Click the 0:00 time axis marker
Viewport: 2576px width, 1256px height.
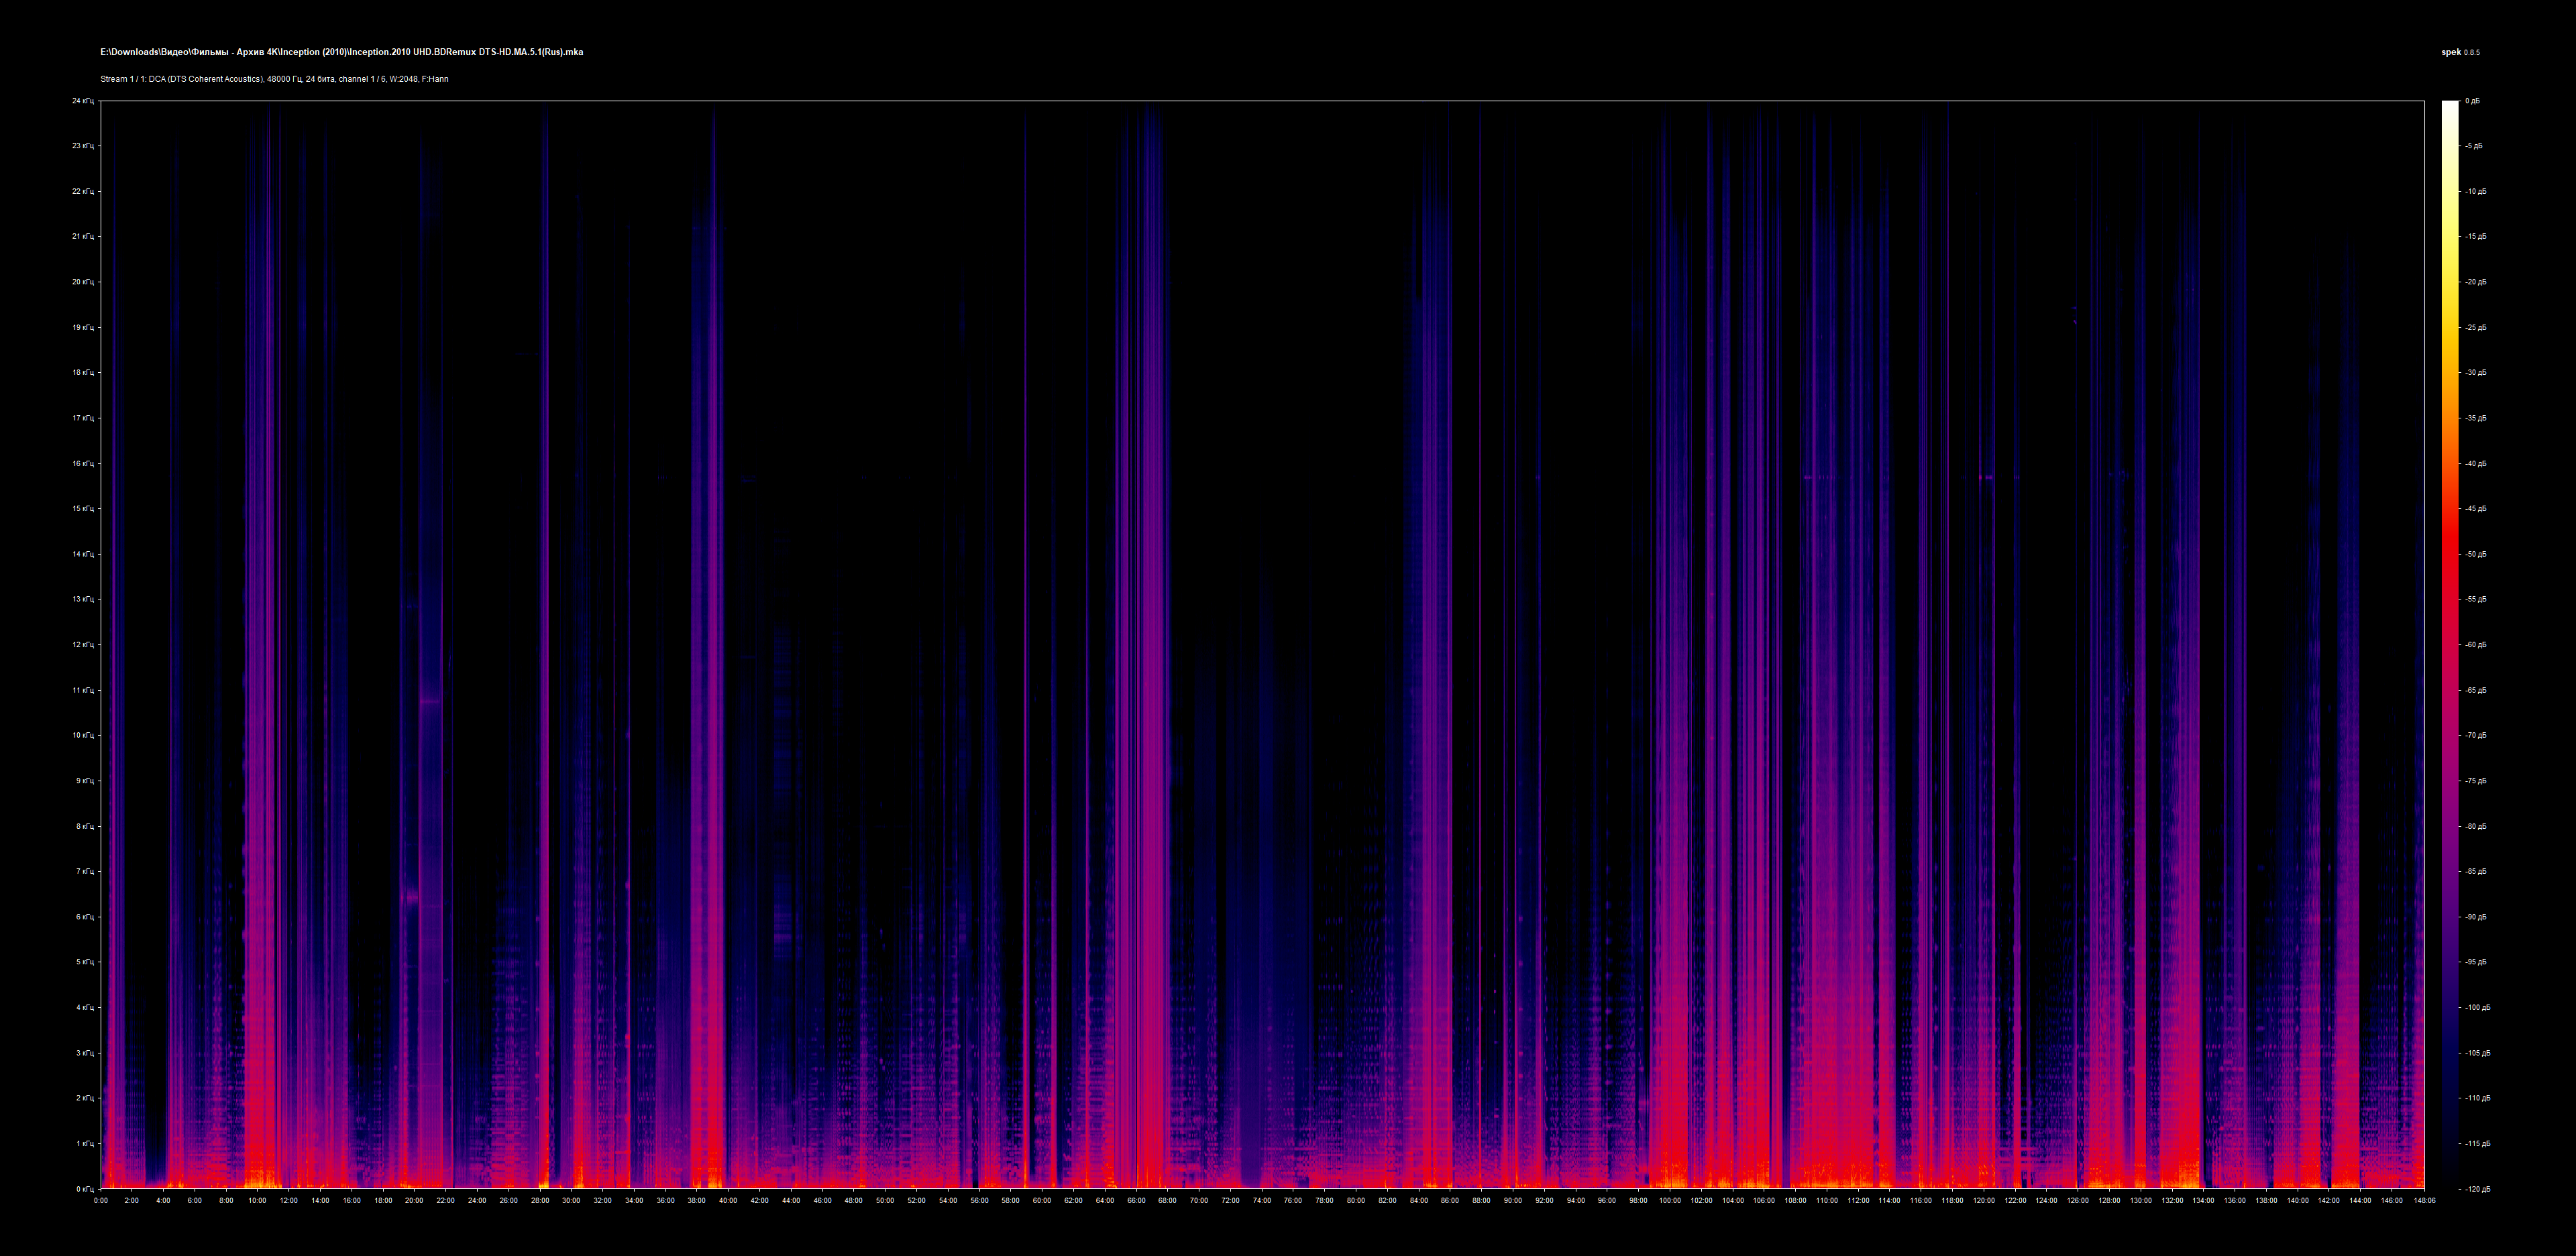click(101, 1200)
